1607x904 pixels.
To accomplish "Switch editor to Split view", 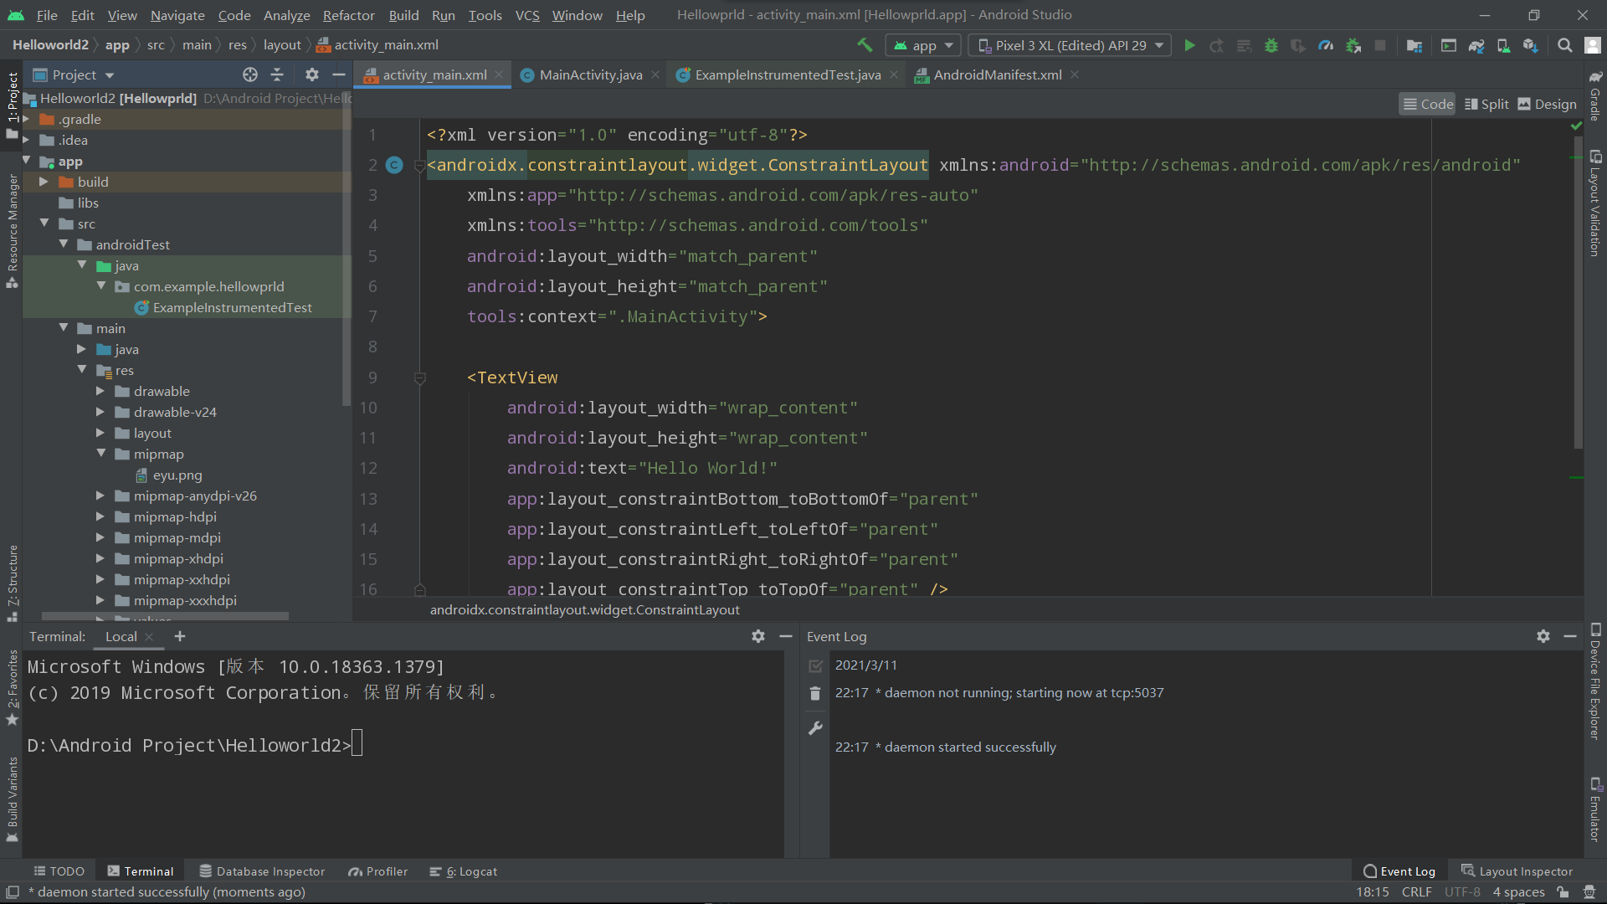I will click(1486, 104).
